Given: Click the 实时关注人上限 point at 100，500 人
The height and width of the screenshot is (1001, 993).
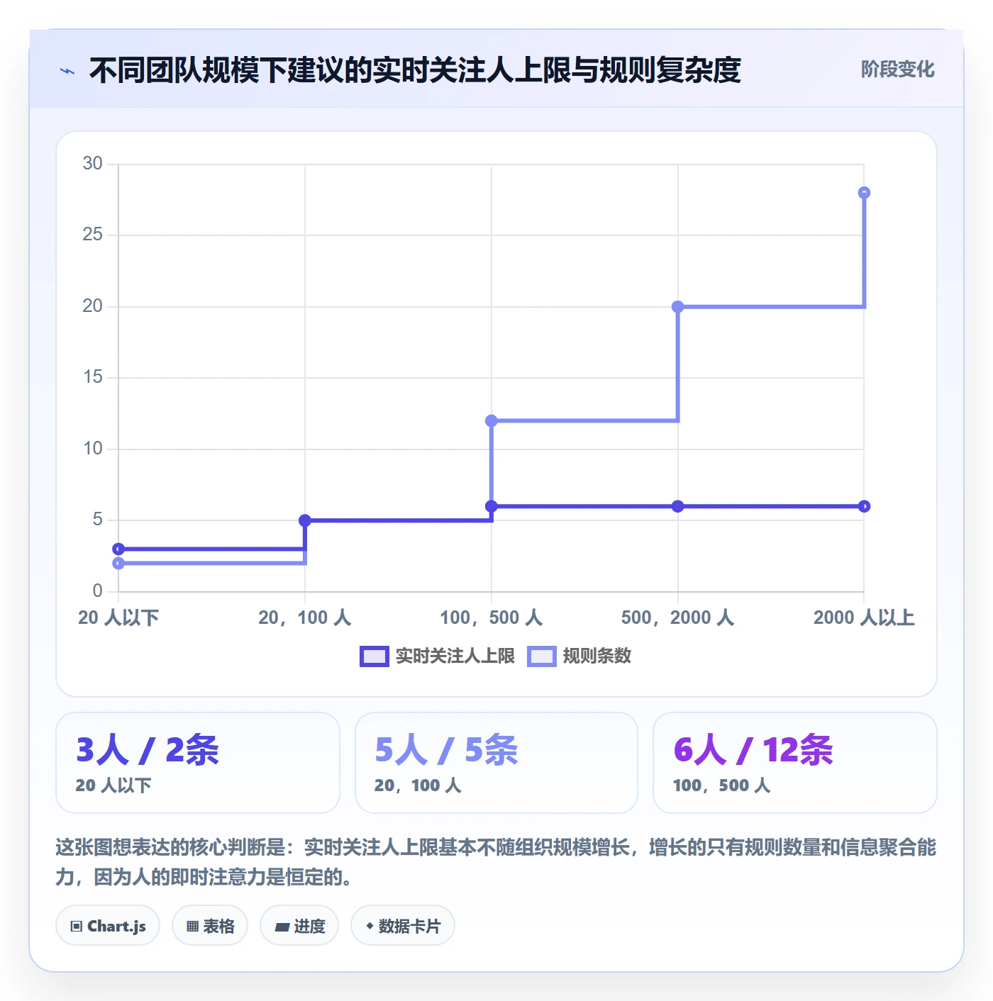Looking at the screenshot, I should [491, 506].
